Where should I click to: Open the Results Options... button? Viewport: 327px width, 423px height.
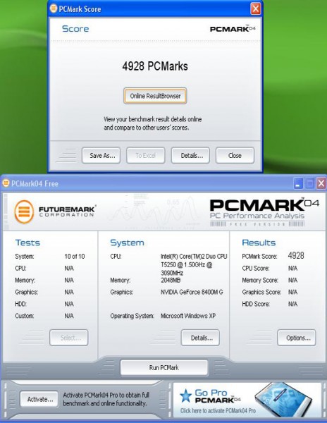click(x=297, y=338)
